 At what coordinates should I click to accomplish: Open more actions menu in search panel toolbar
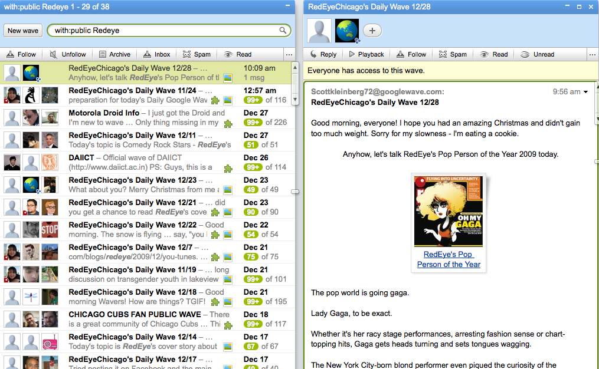(x=289, y=55)
